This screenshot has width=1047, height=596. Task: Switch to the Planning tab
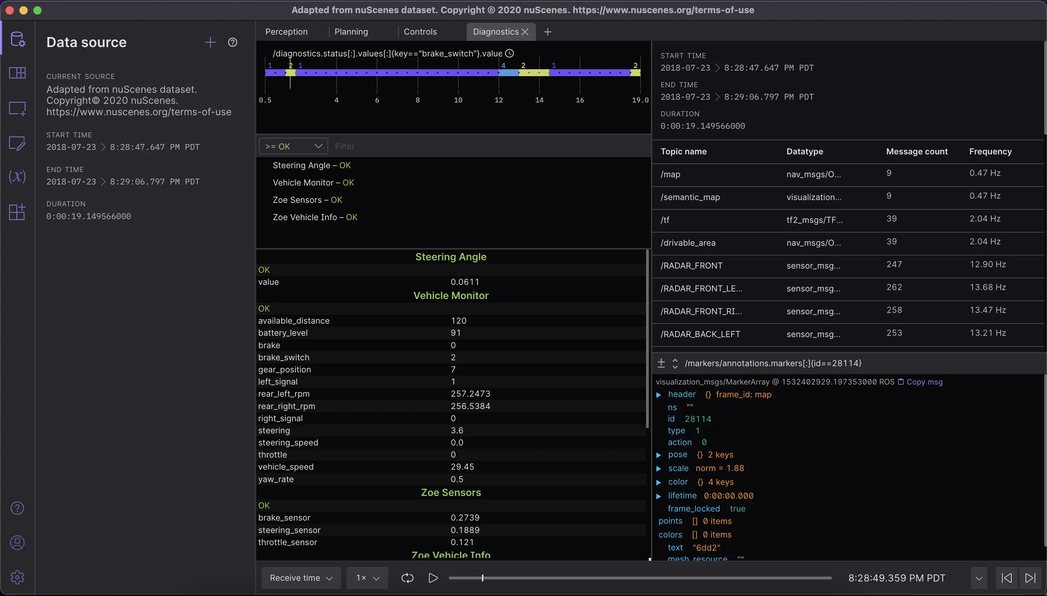coord(351,31)
